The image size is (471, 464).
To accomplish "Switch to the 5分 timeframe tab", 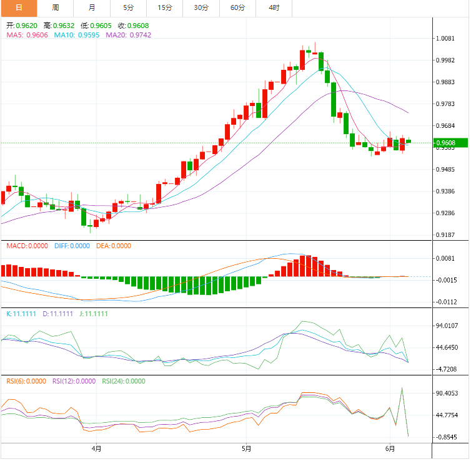I will (128, 8).
